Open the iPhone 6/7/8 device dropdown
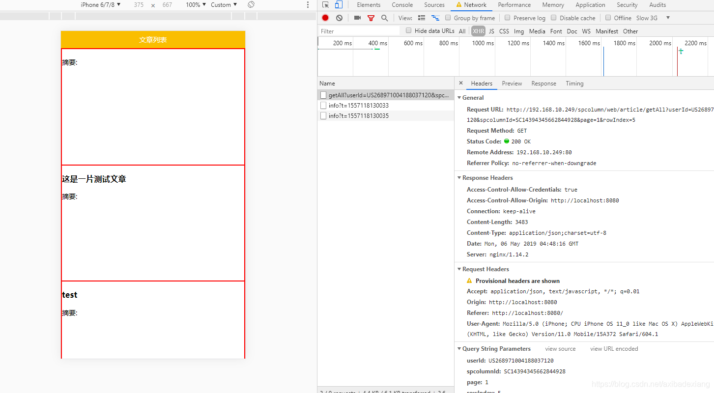This screenshot has height=393, width=714. tap(101, 4)
